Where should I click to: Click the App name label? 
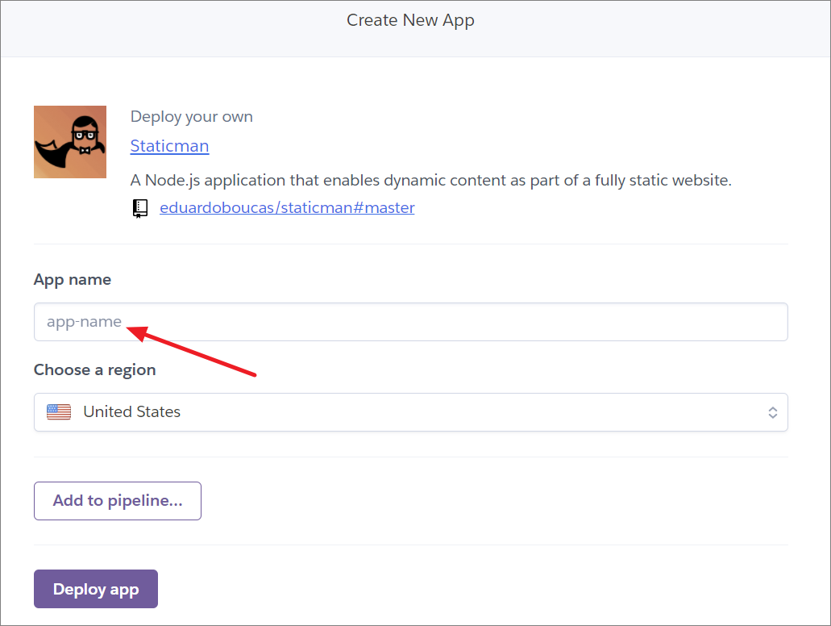(73, 280)
